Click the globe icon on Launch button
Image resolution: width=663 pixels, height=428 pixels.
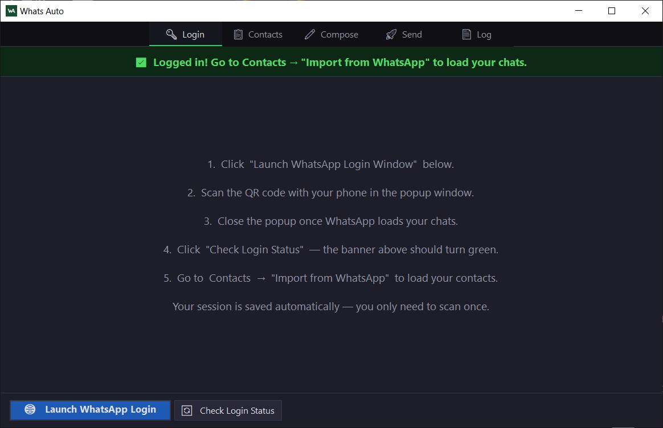tap(30, 409)
